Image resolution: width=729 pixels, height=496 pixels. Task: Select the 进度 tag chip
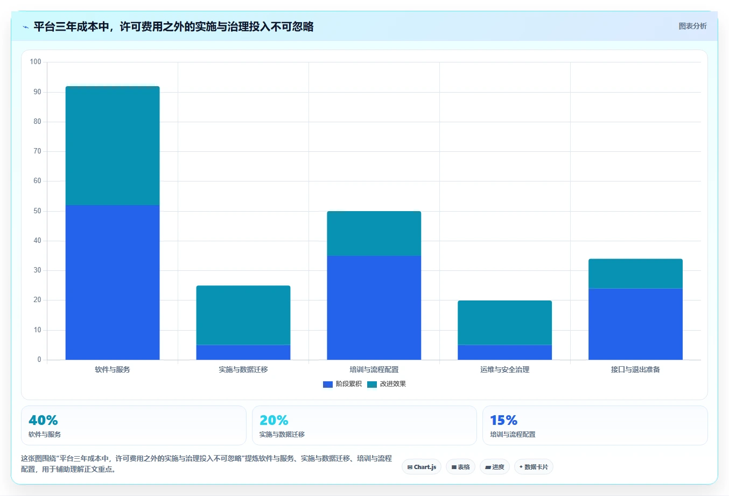[x=495, y=467]
